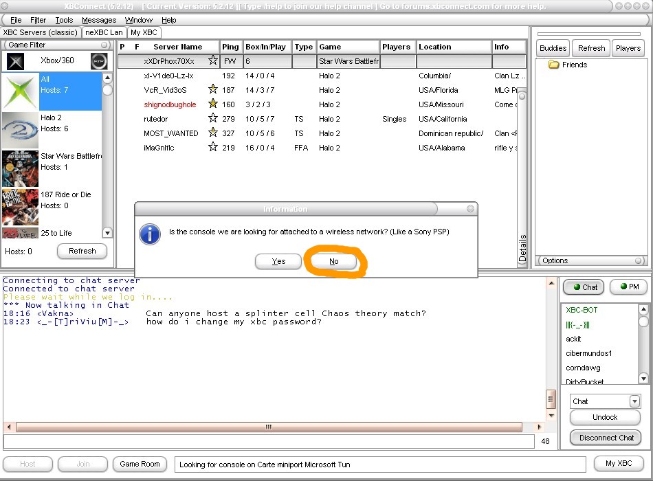Toggle favorite star for MOST_WANTED server
This screenshot has height=481, width=653.
click(213, 133)
